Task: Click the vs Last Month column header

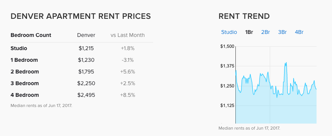Action: point(128,35)
